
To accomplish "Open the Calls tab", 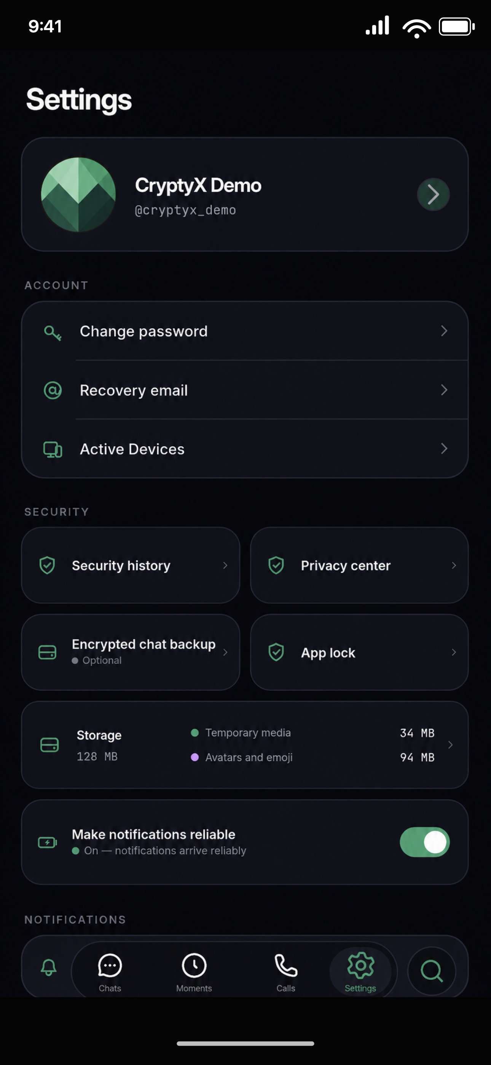I will [x=285, y=972].
